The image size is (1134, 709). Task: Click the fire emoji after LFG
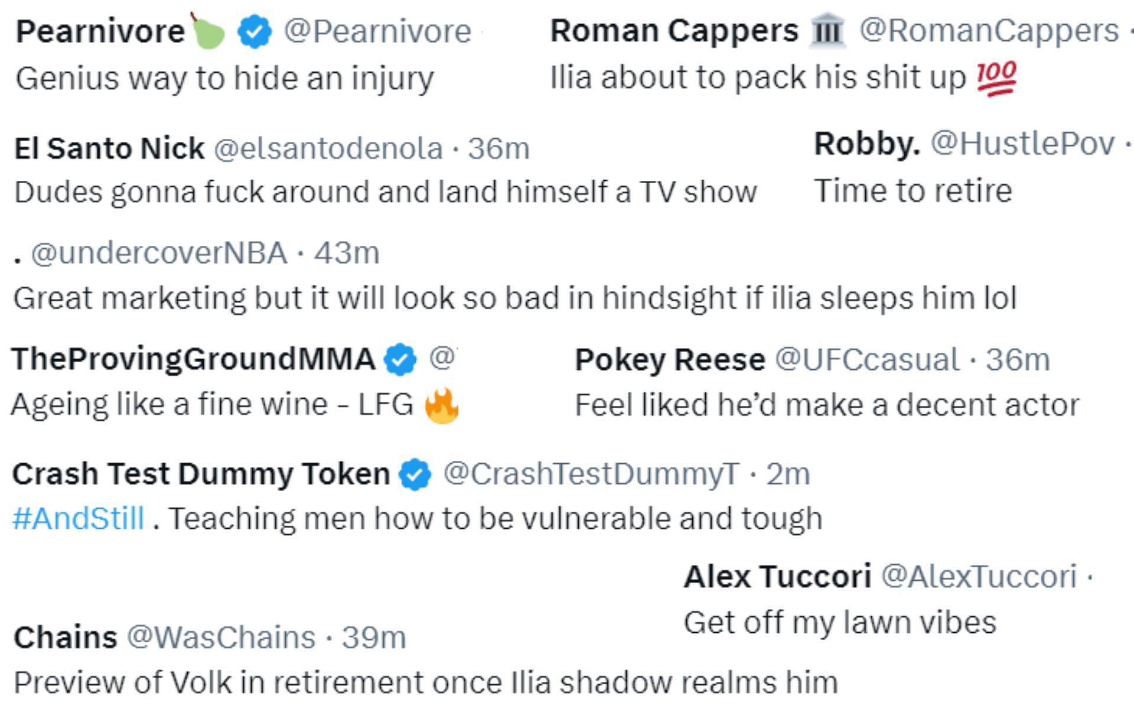(442, 405)
